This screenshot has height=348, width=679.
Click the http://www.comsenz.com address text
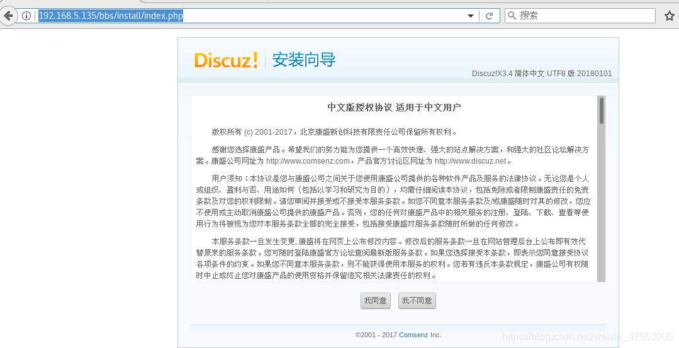(308, 161)
